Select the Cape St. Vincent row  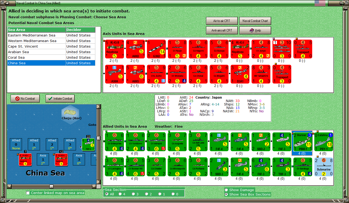[51, 46]
